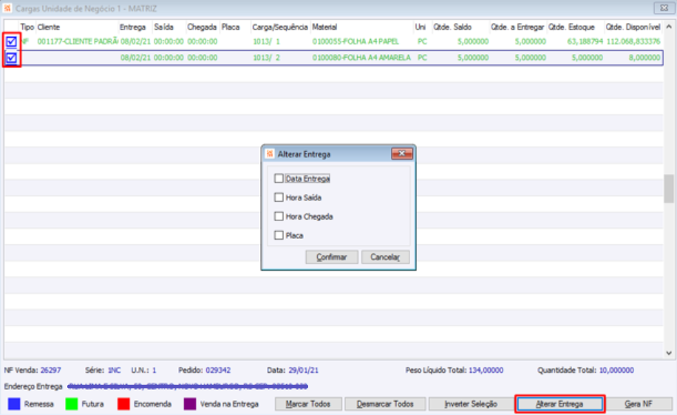
Task: Check the Hora Chegada option
Action: (279, 217)
